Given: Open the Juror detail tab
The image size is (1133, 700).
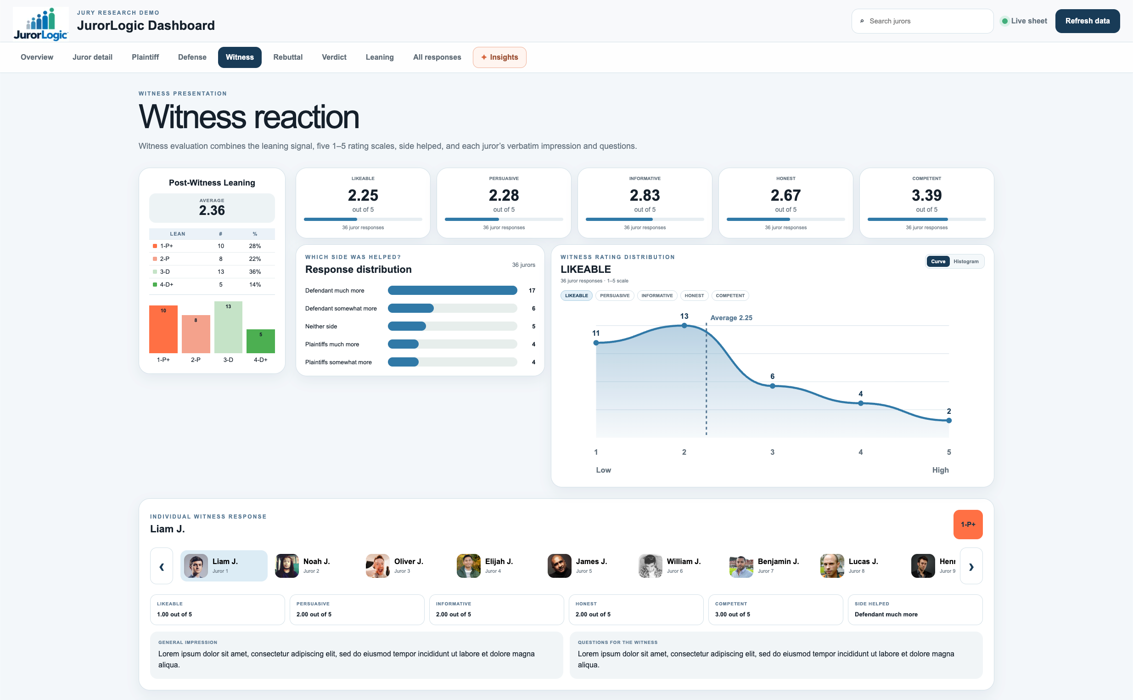Looking at the screenshot, I should [x=93, y=57].
